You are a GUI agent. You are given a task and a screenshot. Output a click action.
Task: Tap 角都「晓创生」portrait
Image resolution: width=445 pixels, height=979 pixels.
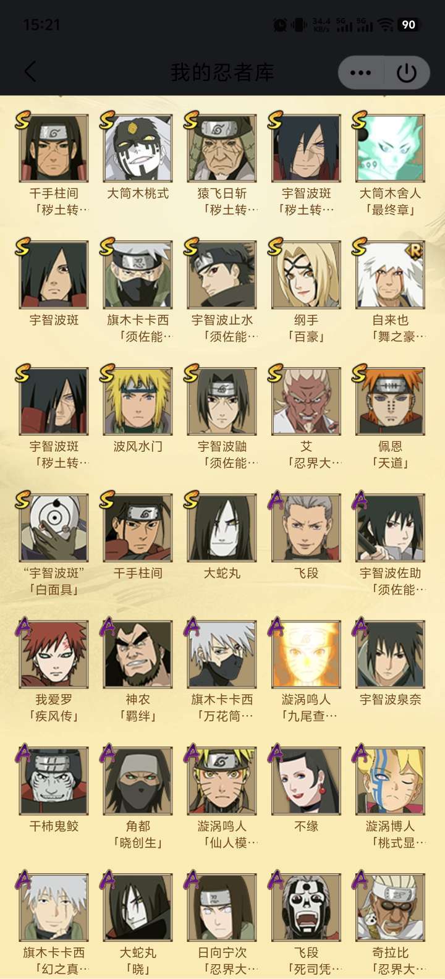(x=138, y=781)
